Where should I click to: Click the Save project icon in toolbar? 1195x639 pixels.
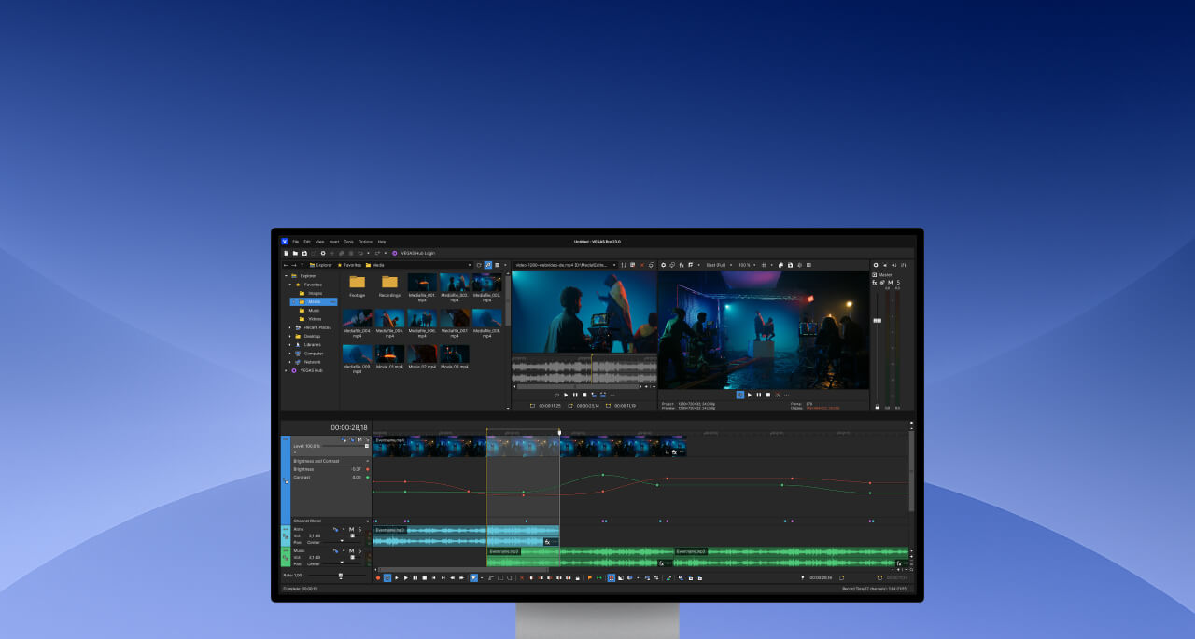coord(304,253)
